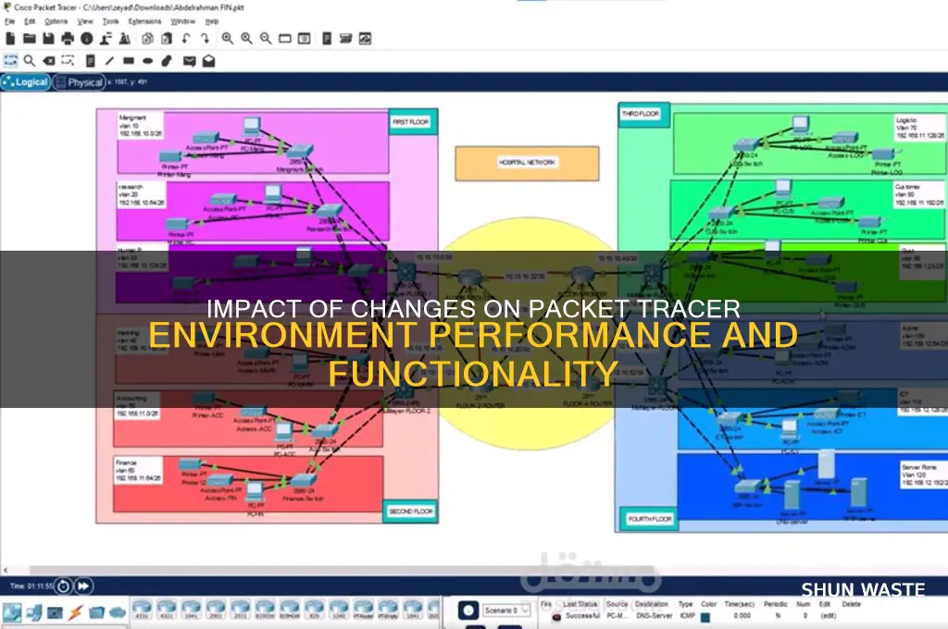Copy selection using the Copy icon

tap(147, 39)
